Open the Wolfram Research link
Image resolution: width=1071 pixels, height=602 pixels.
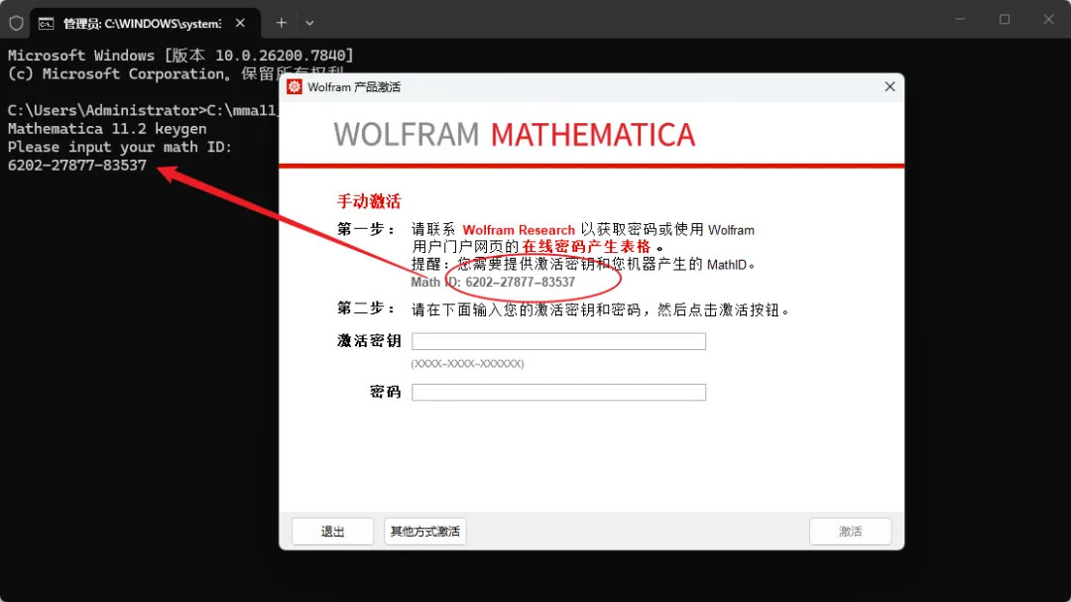[x=519, y=230]
